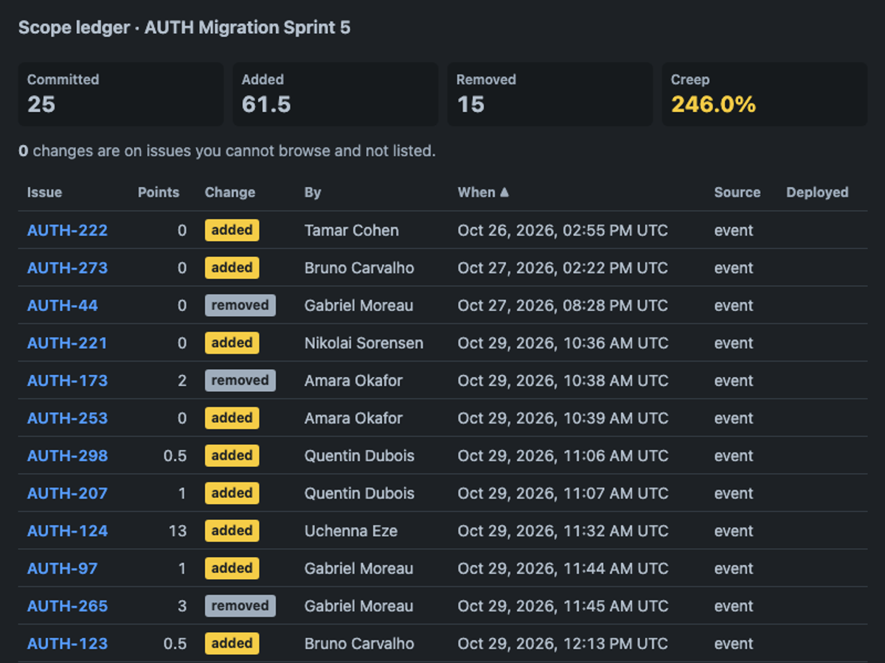Select the name Uchenna Eze
Viewport: 885px width, 663px height.
point(351,531)
